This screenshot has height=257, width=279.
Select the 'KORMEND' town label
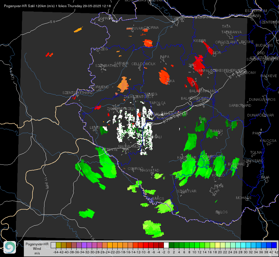(100, 87)
